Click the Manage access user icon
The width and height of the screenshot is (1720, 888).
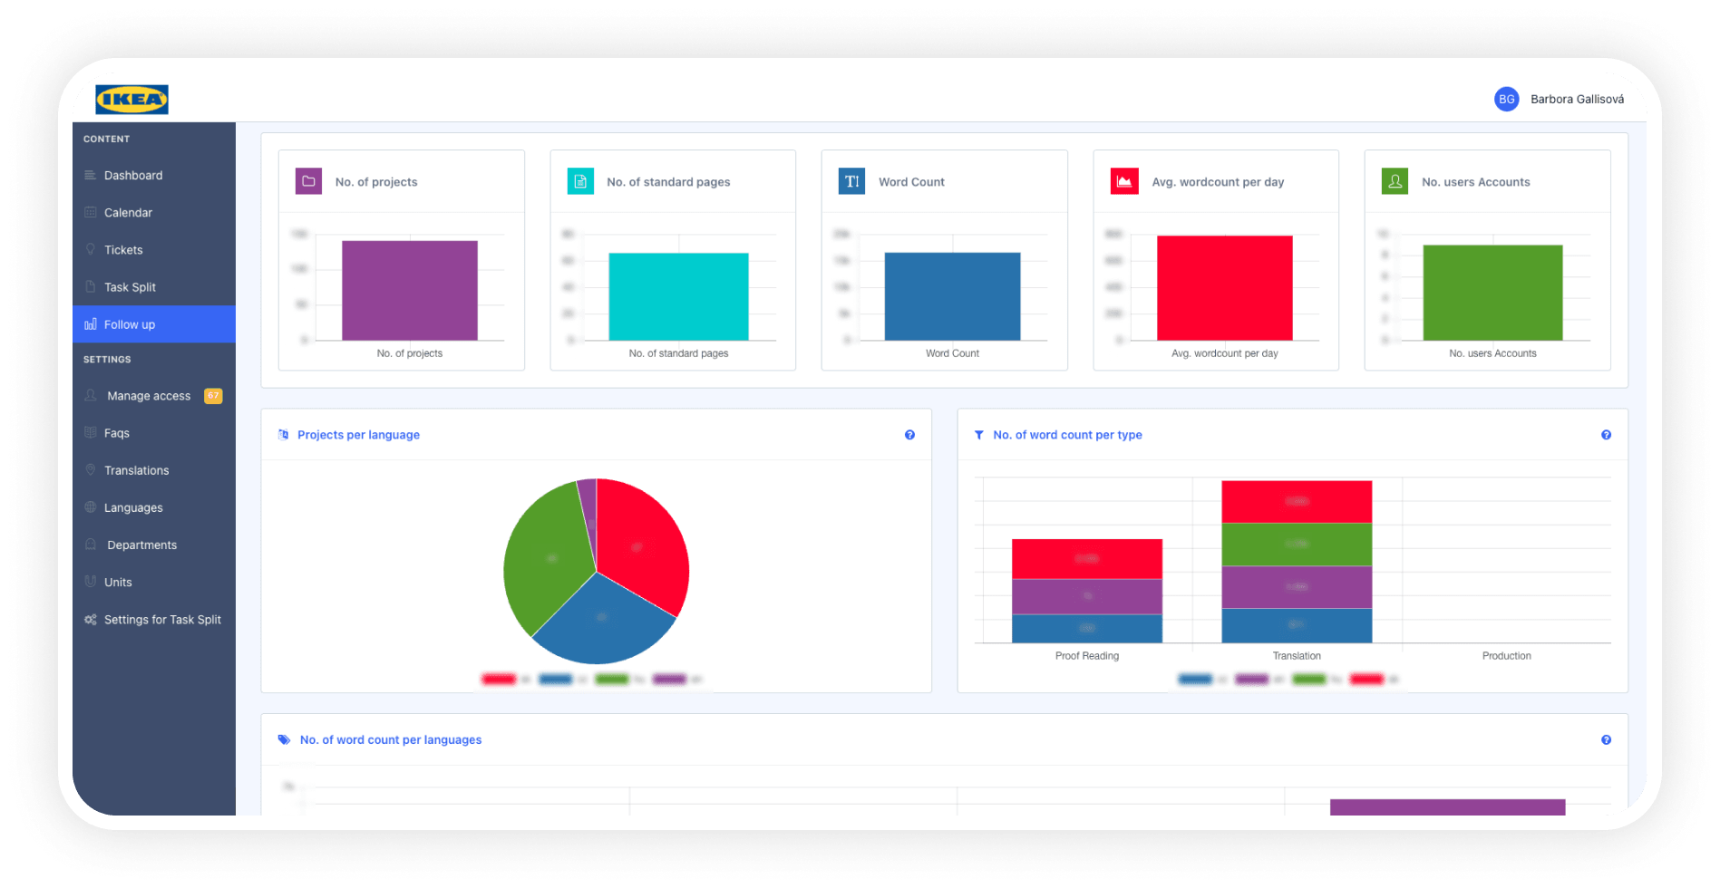pyautogui.click(x=91, y=395)
